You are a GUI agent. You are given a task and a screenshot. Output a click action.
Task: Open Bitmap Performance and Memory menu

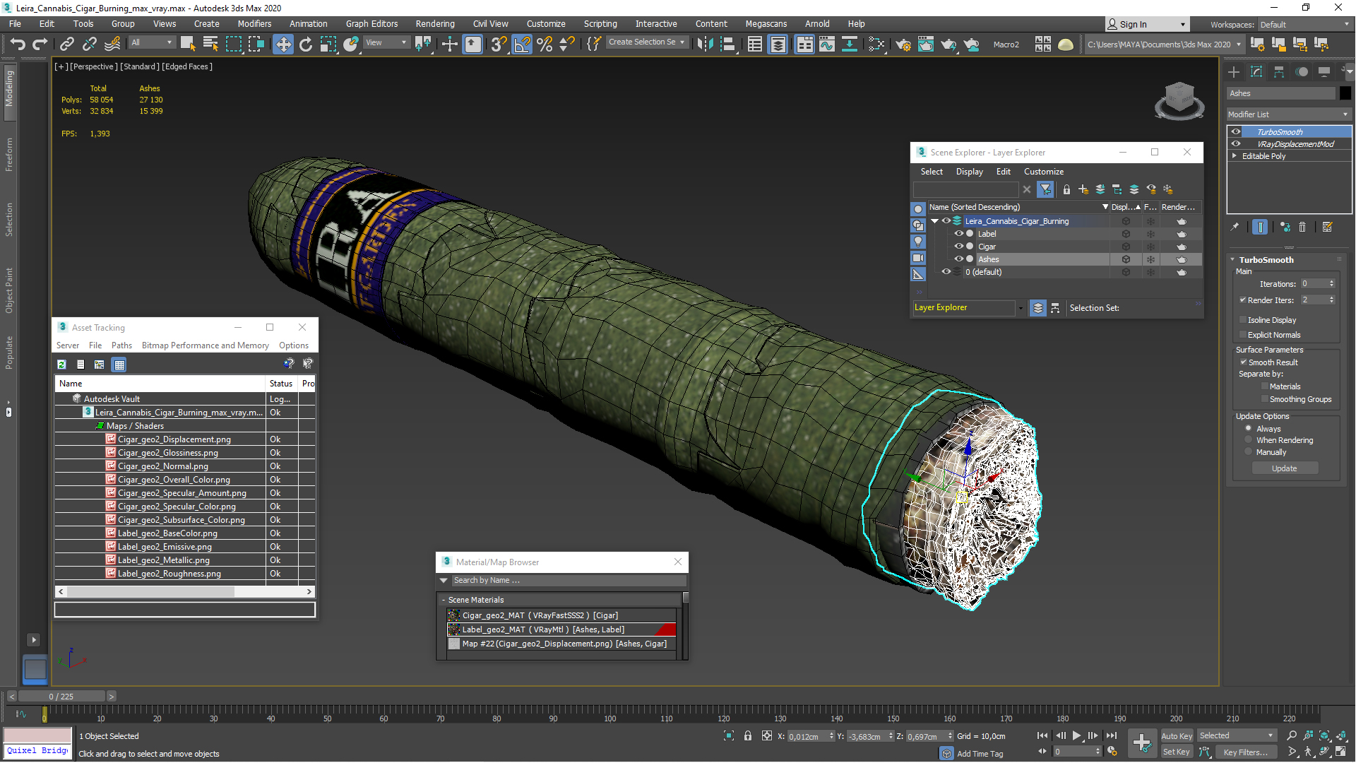click(x=205, y=345)
